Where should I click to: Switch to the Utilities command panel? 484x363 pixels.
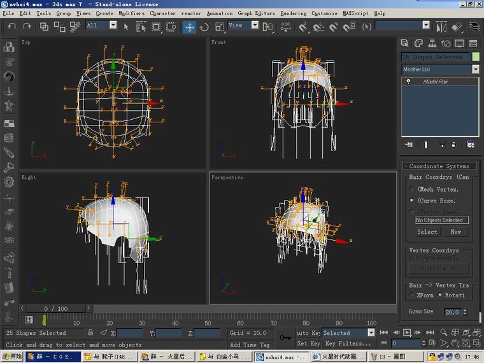tap(473, 43)
